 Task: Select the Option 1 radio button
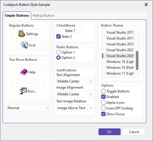(58, 52)
